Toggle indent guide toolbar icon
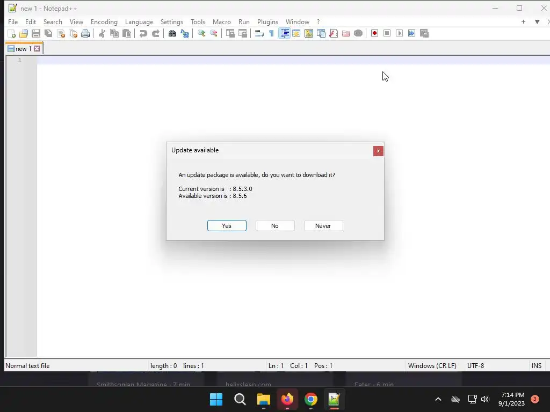 coord(284,33)
